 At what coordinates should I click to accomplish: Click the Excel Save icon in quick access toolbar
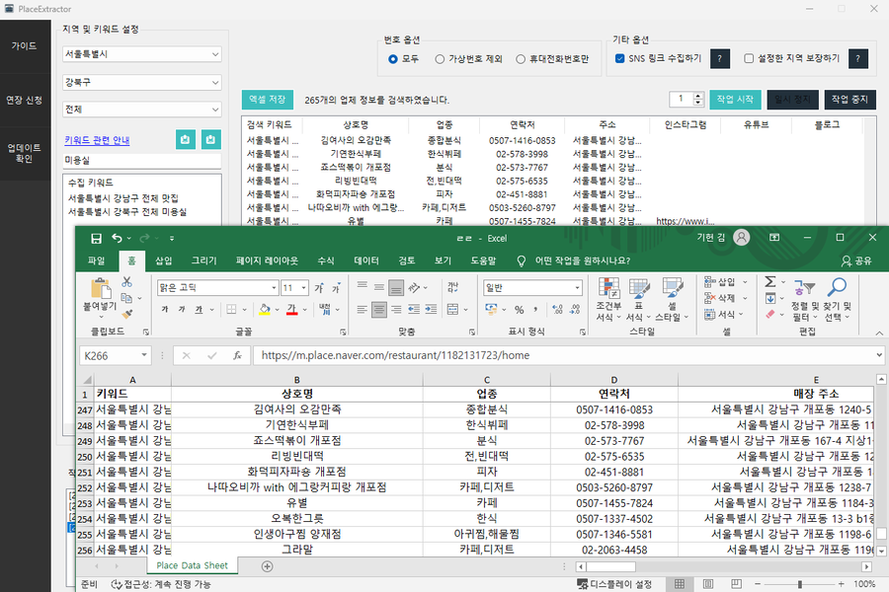(x=96, y=238)
